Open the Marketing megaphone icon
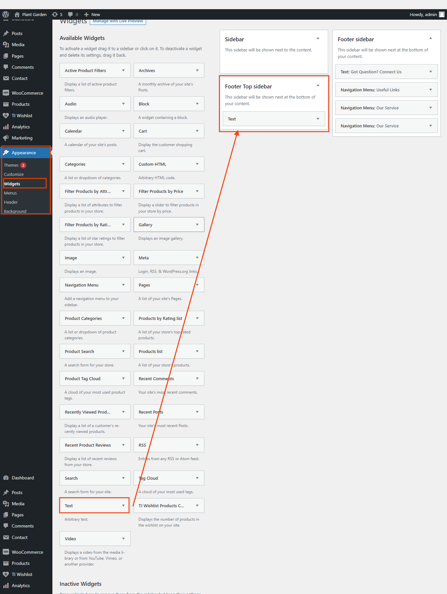 click(6, 138)
